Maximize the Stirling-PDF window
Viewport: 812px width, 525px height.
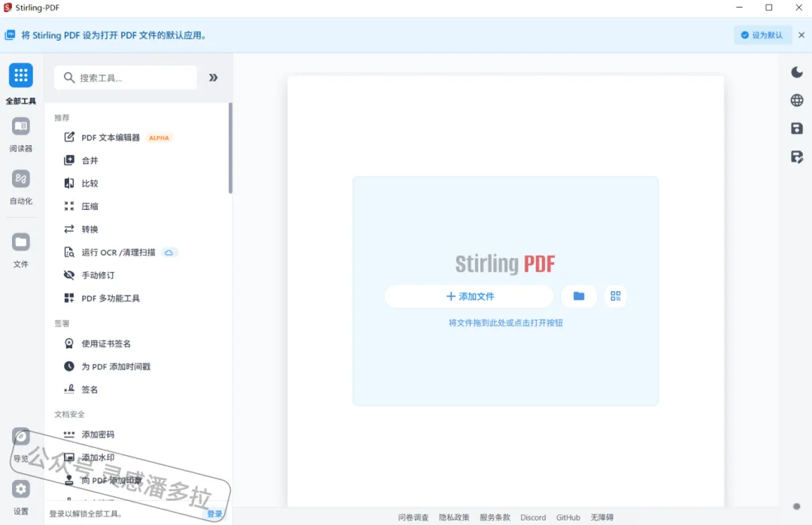coord(769,8)
